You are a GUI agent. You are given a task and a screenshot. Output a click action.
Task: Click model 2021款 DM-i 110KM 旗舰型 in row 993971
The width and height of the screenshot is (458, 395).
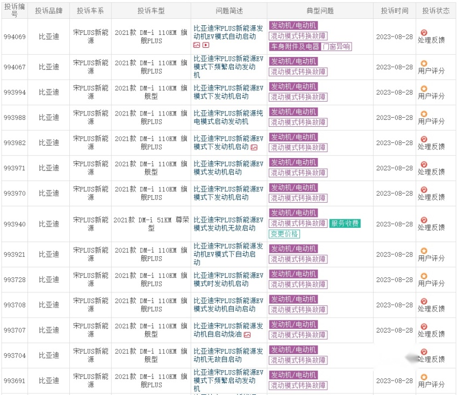tap(151, 168)
